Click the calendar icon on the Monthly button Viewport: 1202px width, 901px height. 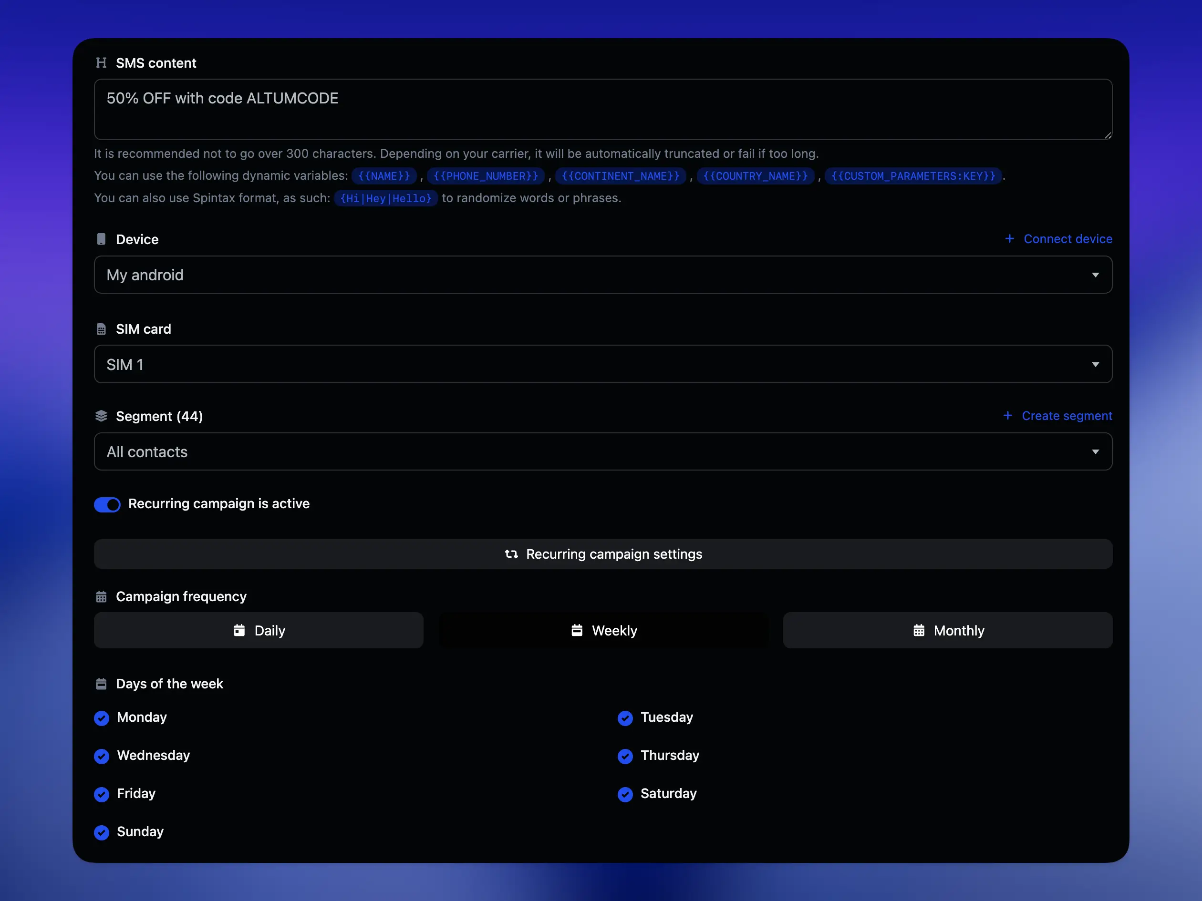[x=919, y=631]
